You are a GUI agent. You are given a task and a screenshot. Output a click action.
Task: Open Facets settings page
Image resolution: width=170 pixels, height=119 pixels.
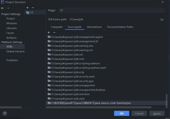(x=10, y=33)
